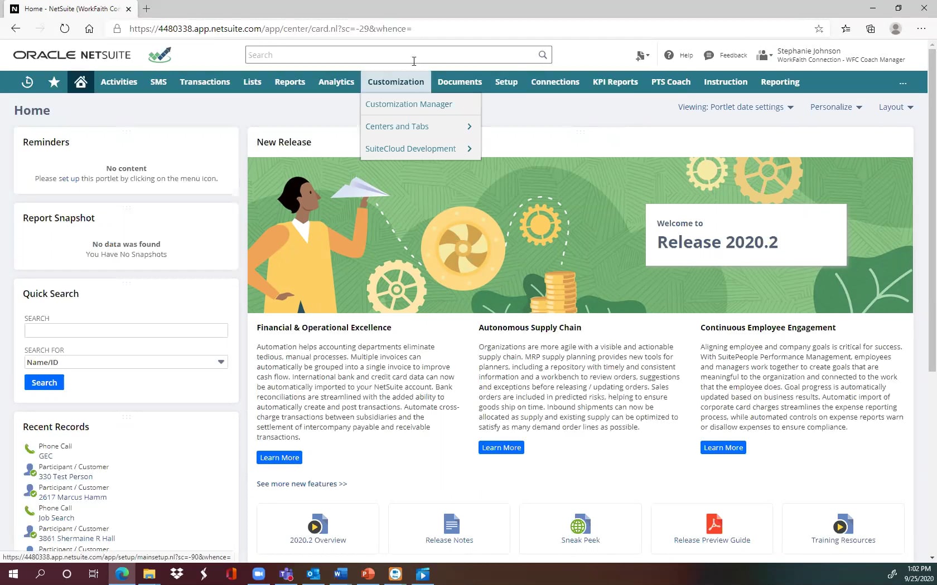This screenshot has height=585, width=937.
Task: Open the Shortcuts star icon
Action: click(54, 82)
